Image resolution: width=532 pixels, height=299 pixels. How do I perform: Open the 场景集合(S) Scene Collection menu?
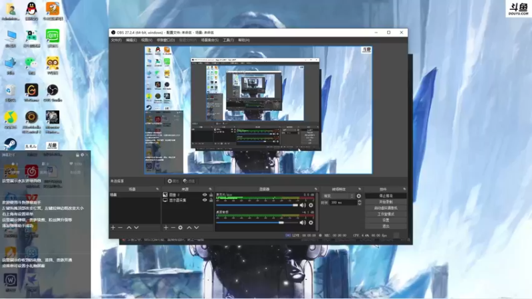pyautogui.click(x=209, y=40)
